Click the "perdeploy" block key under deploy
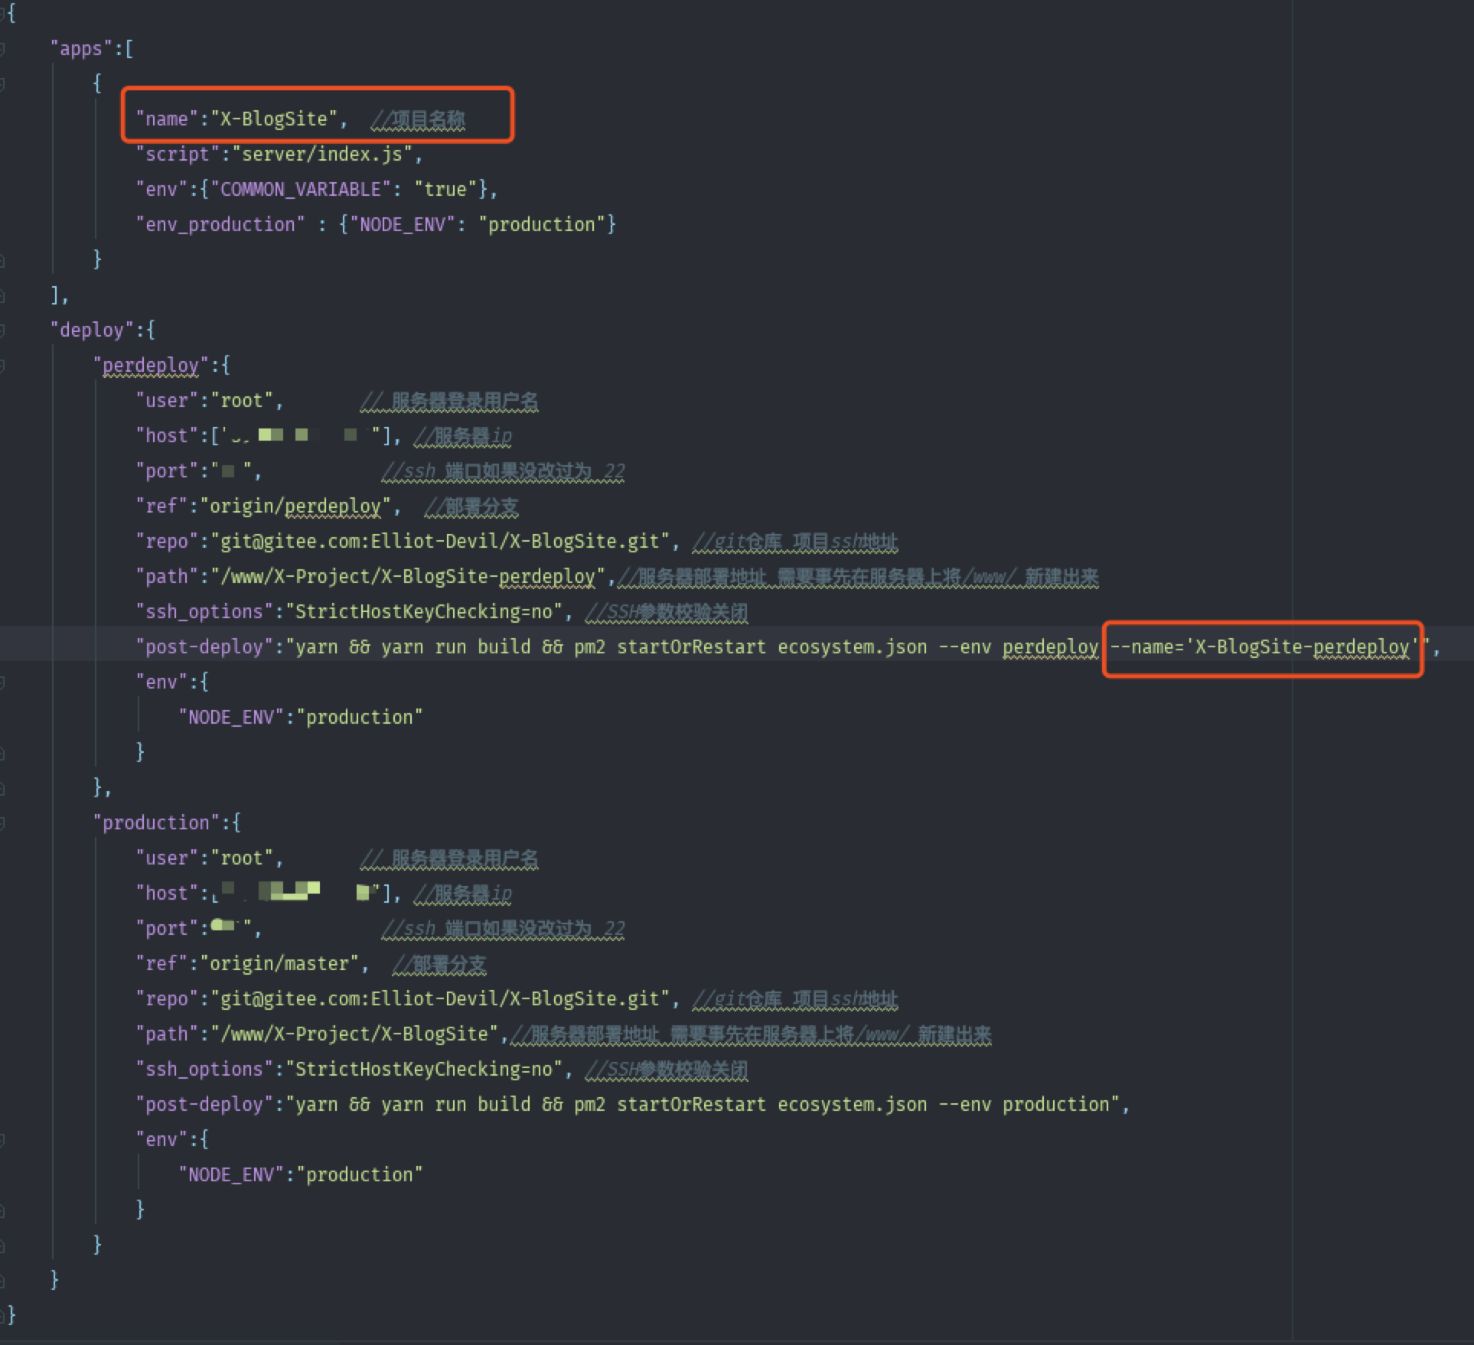This screenshot has height=1345, width=1474. click(x=151, y=366)
